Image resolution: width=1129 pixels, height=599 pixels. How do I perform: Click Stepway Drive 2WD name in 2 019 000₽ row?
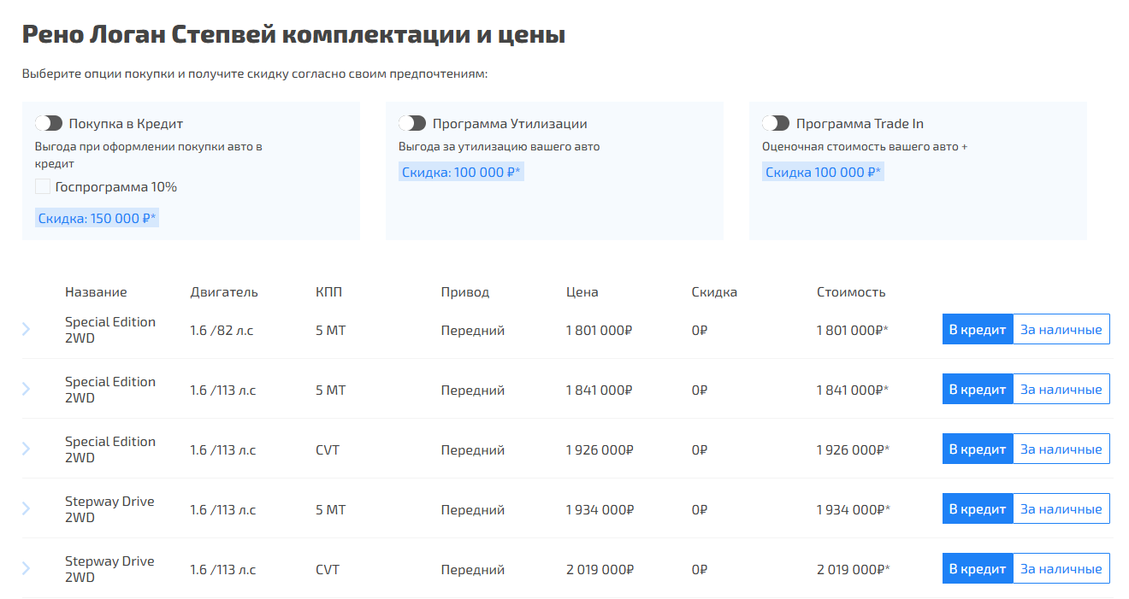[x=109, y=569]
